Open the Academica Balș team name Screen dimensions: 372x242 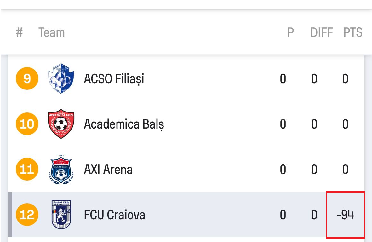coord(124,124)
